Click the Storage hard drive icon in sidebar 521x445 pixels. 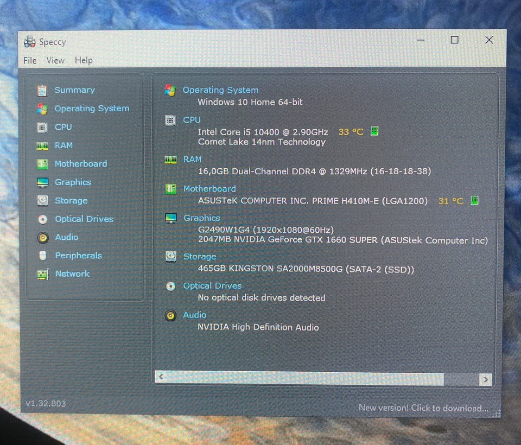42,201
